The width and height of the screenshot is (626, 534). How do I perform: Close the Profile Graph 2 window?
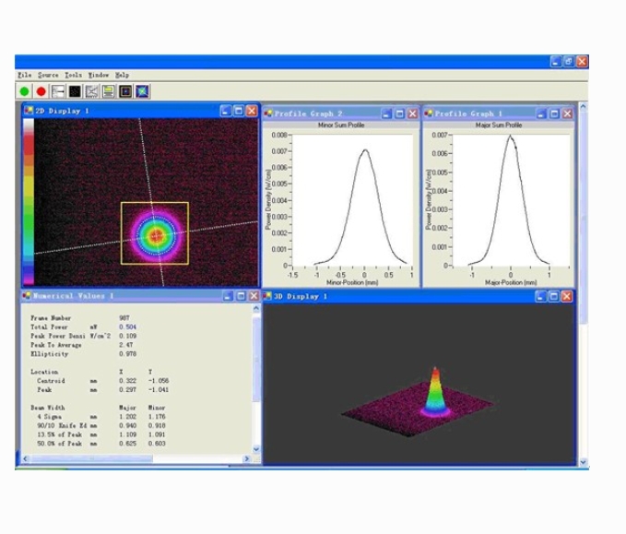(413, 113)
